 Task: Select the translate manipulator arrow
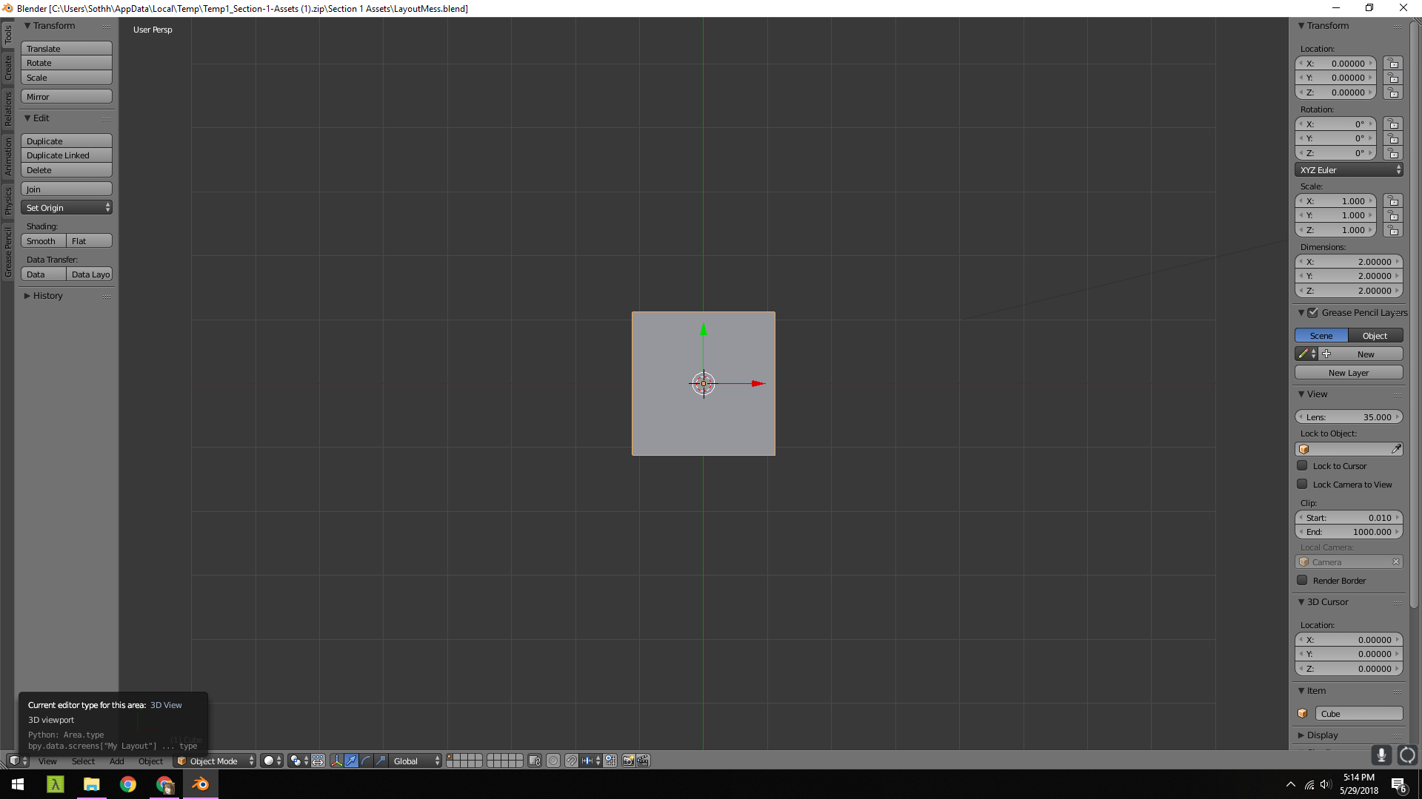click(x=352, y=761)
